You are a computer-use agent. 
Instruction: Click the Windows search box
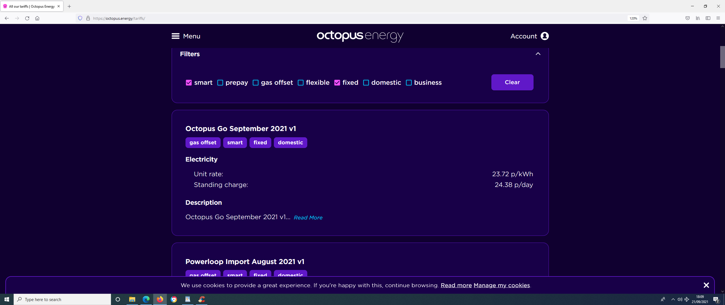click(62, 299)
